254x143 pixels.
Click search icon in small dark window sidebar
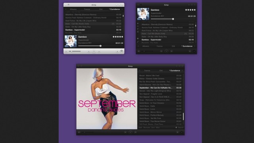[x=138, y=42]
